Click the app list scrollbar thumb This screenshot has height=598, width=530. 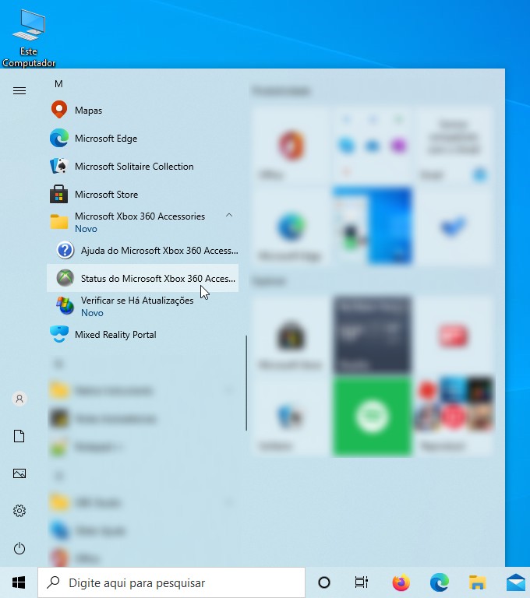pyautogui.click(x=246, y=383)
